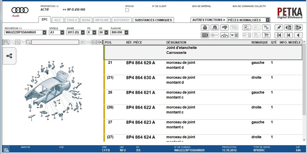The height and width of the screenshot is (154, 307).
Task: Click the REMARQUE column header
Action: tap(259, 42)
